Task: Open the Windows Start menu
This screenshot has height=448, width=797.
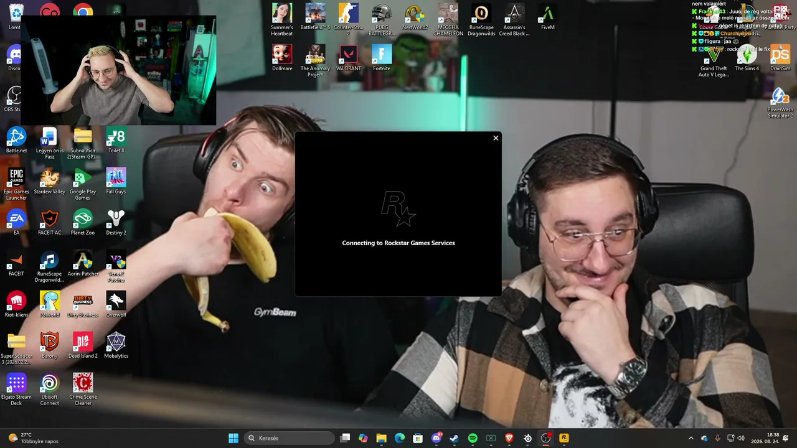Action: pyautogui.click(x=233, y=438)
